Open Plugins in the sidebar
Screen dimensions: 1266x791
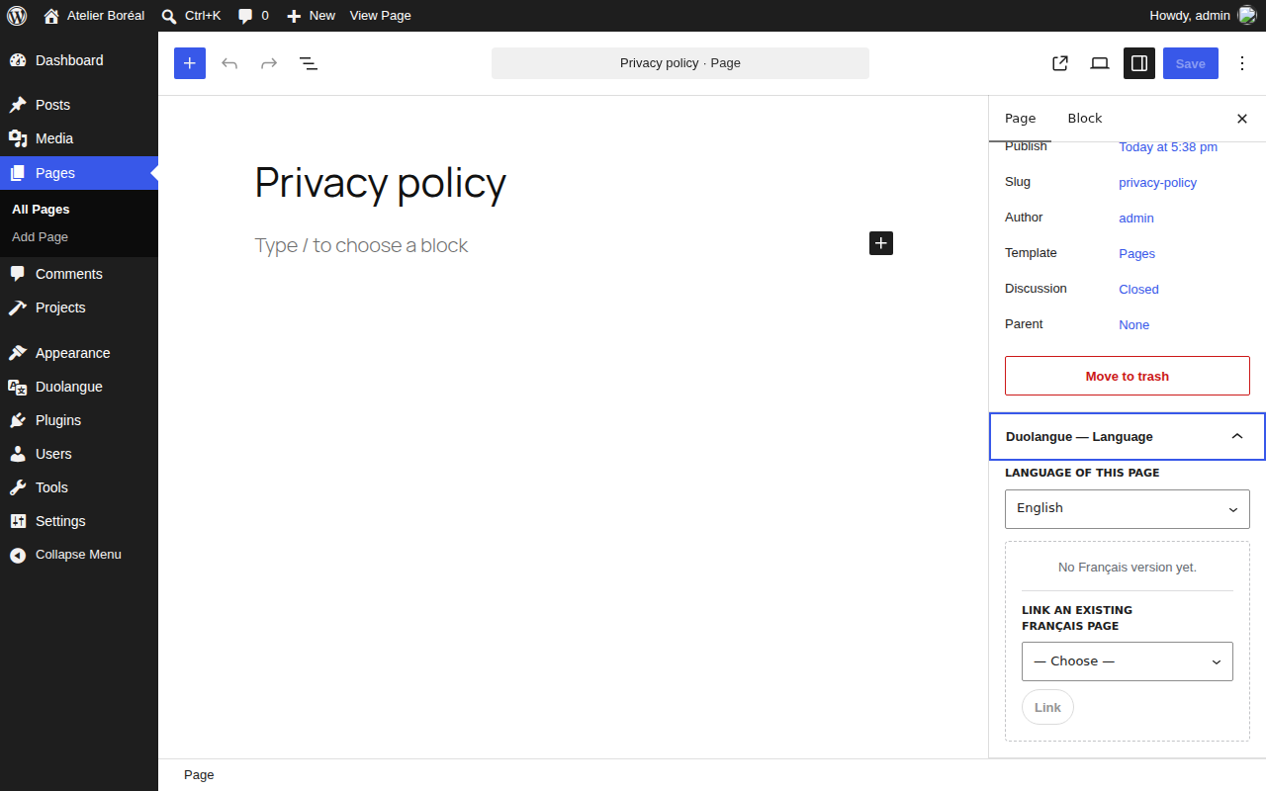(79, 420)
